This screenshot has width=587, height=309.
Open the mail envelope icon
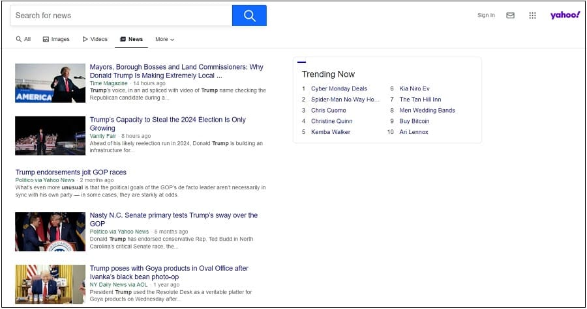click(510, 16)
